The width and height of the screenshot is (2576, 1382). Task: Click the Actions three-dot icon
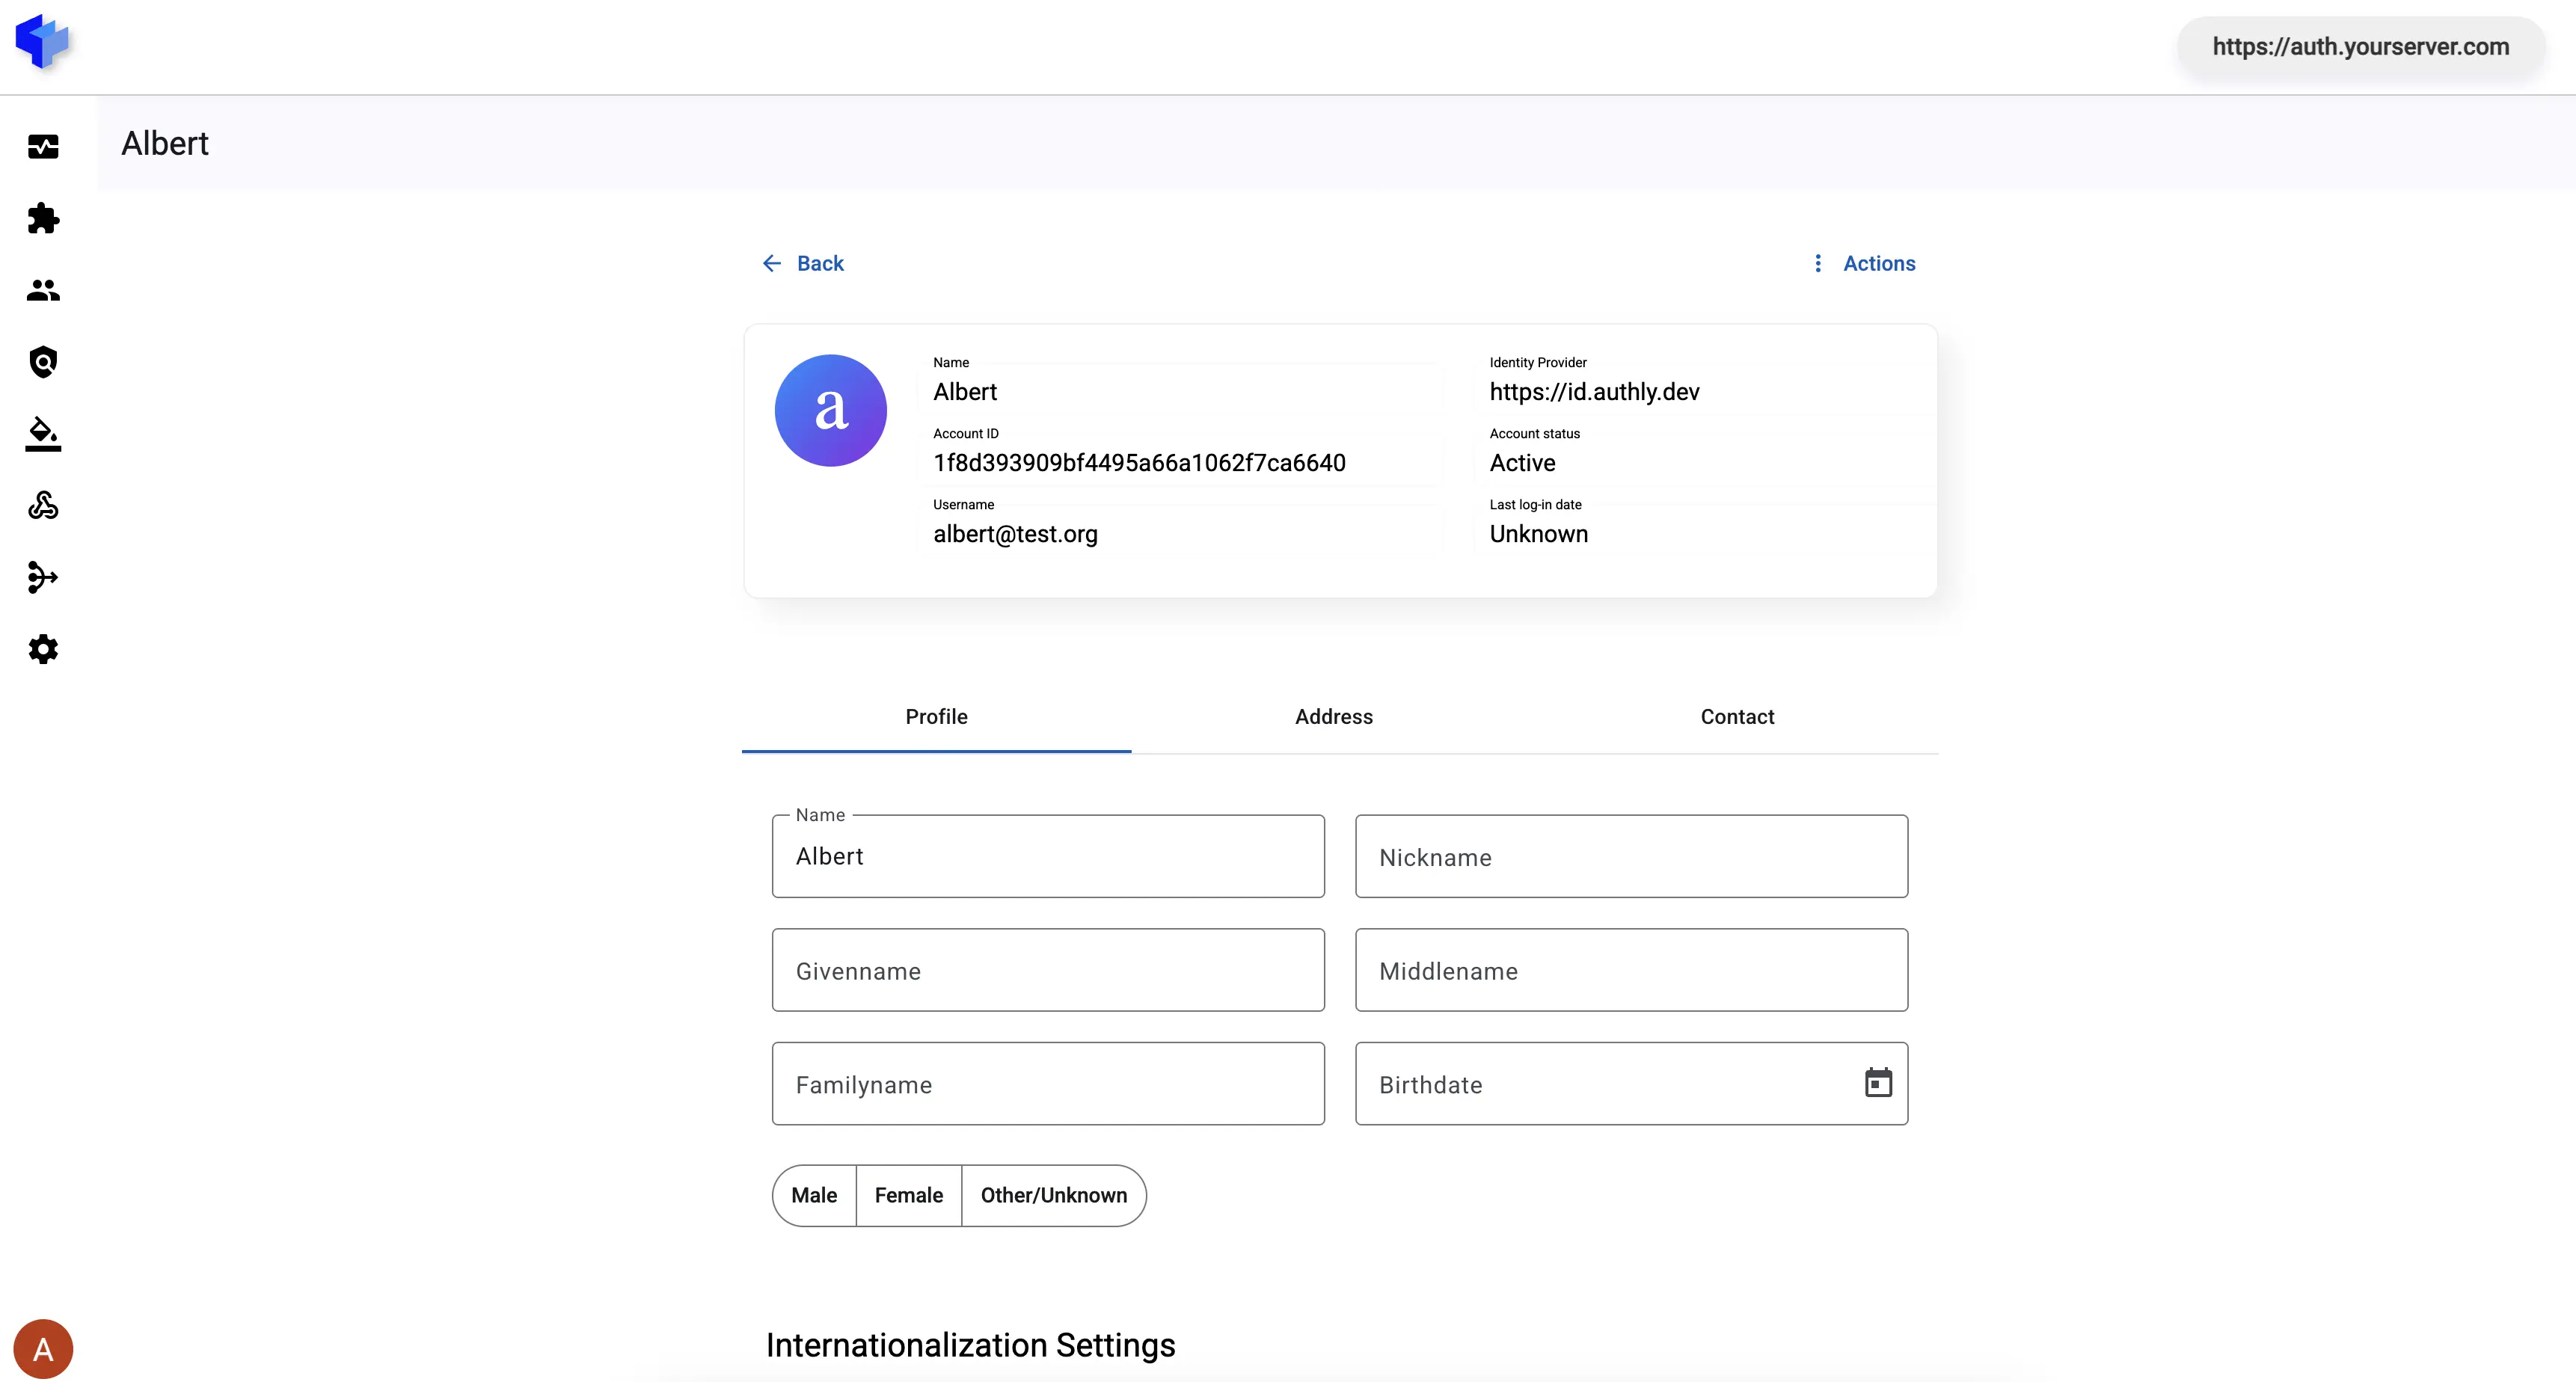point(1818,263)
